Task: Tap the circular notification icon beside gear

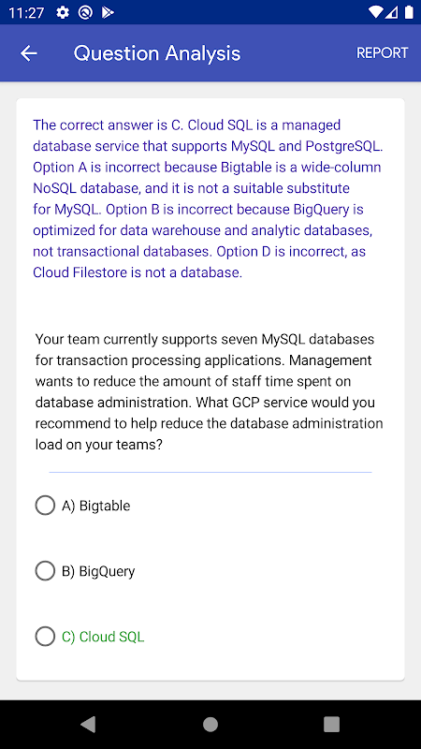Action: tap(85, 12)
